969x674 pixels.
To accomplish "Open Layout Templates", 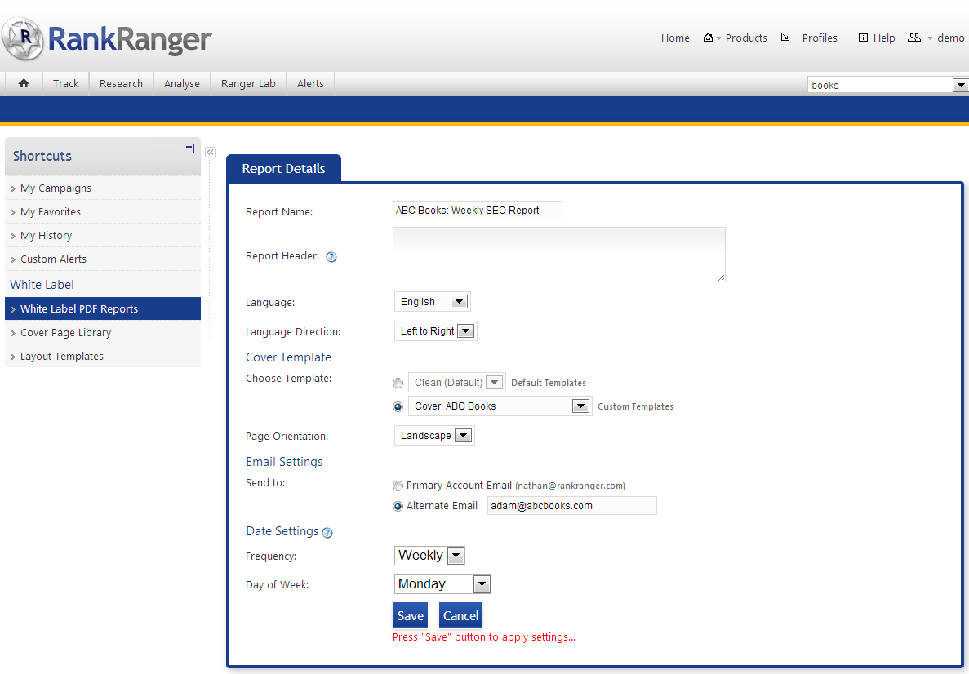I will [103, 356].
